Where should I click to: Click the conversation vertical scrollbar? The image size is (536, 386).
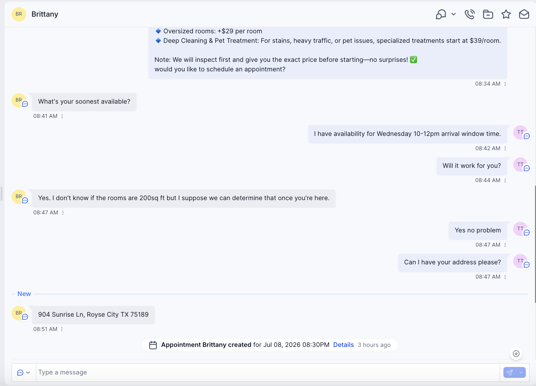[x=535, y=245]
